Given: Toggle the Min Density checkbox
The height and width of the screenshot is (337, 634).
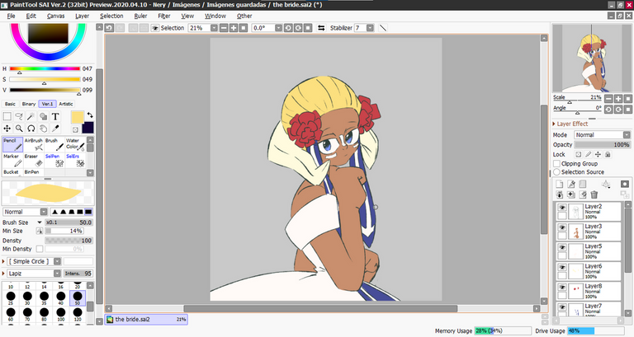Looking at the screenshot, I should tap(40, 249).
